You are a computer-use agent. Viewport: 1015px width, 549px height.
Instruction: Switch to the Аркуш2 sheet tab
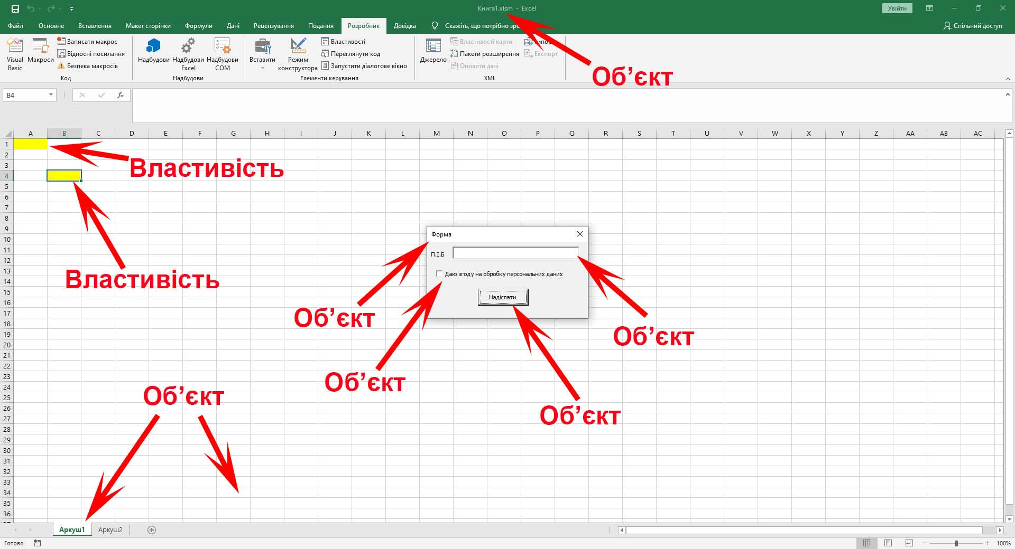[x=110, y=529]
